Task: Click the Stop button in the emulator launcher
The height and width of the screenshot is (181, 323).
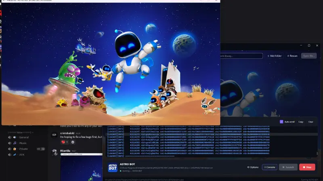Action: pyautogui.click(x=307, y=167)
